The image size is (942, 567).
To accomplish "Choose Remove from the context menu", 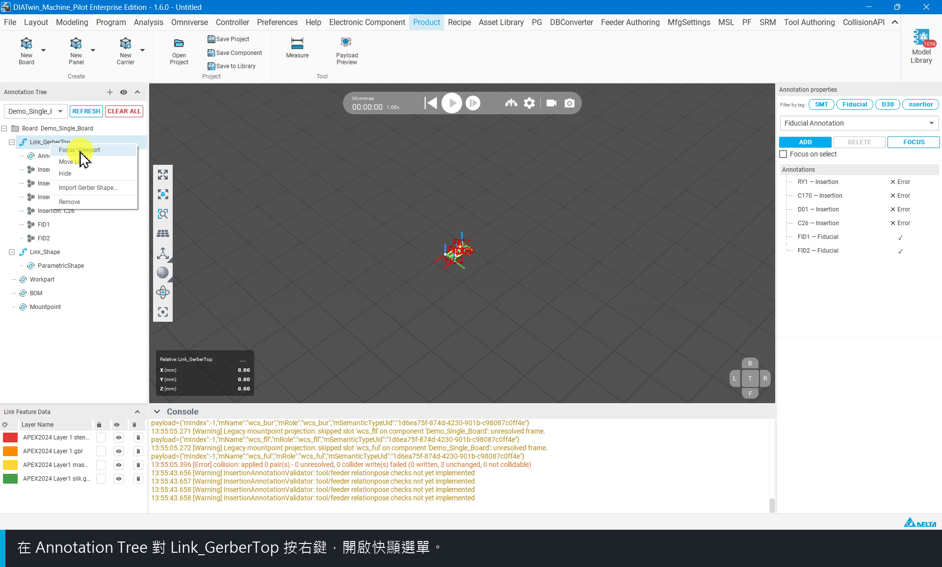I will pyautogui.click(x=93, y=202).
